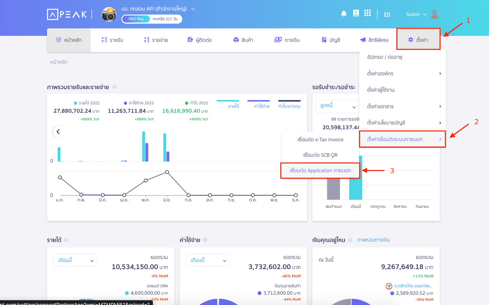
Task: Click the หน้าหลัก breadcrumb
Action: pyautogui.click(x=59, y=62)
